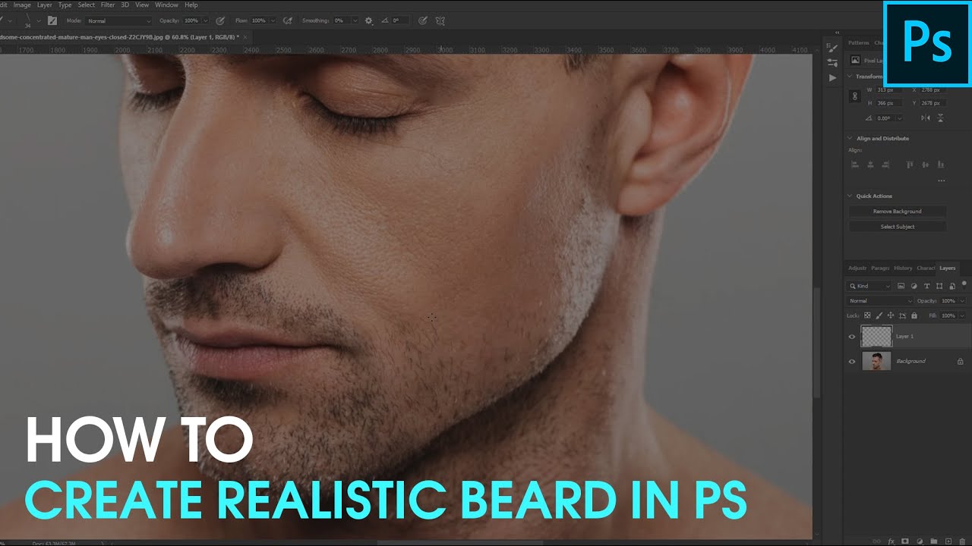Toggle lock image pixels brush icon

click(879, 315)
